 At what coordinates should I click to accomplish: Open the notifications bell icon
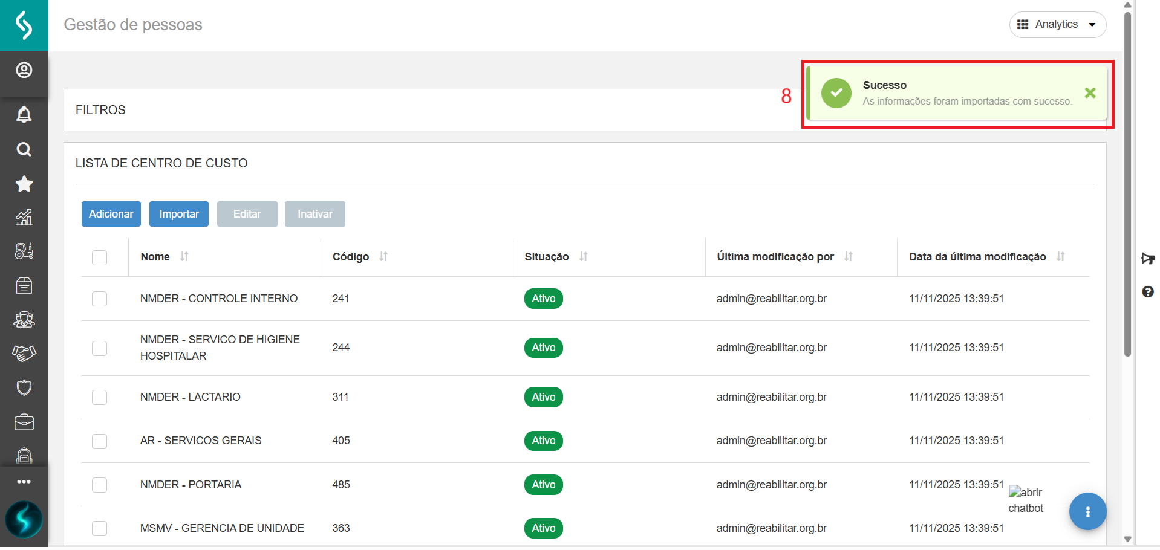(x=24, y=114)
